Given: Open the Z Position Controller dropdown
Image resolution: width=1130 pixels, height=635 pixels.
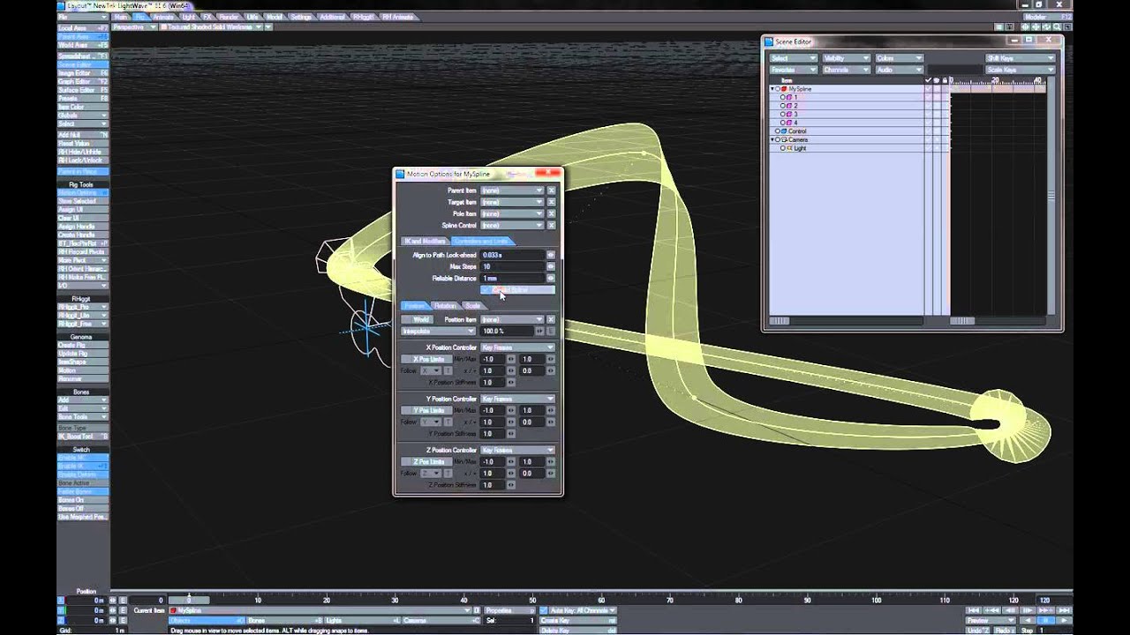Looking at the screenshot, I should [x=517, y=451].
